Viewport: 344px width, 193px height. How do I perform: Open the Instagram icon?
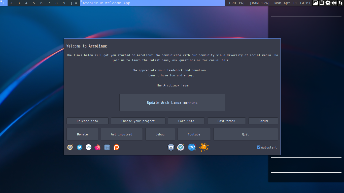[97, 147]
